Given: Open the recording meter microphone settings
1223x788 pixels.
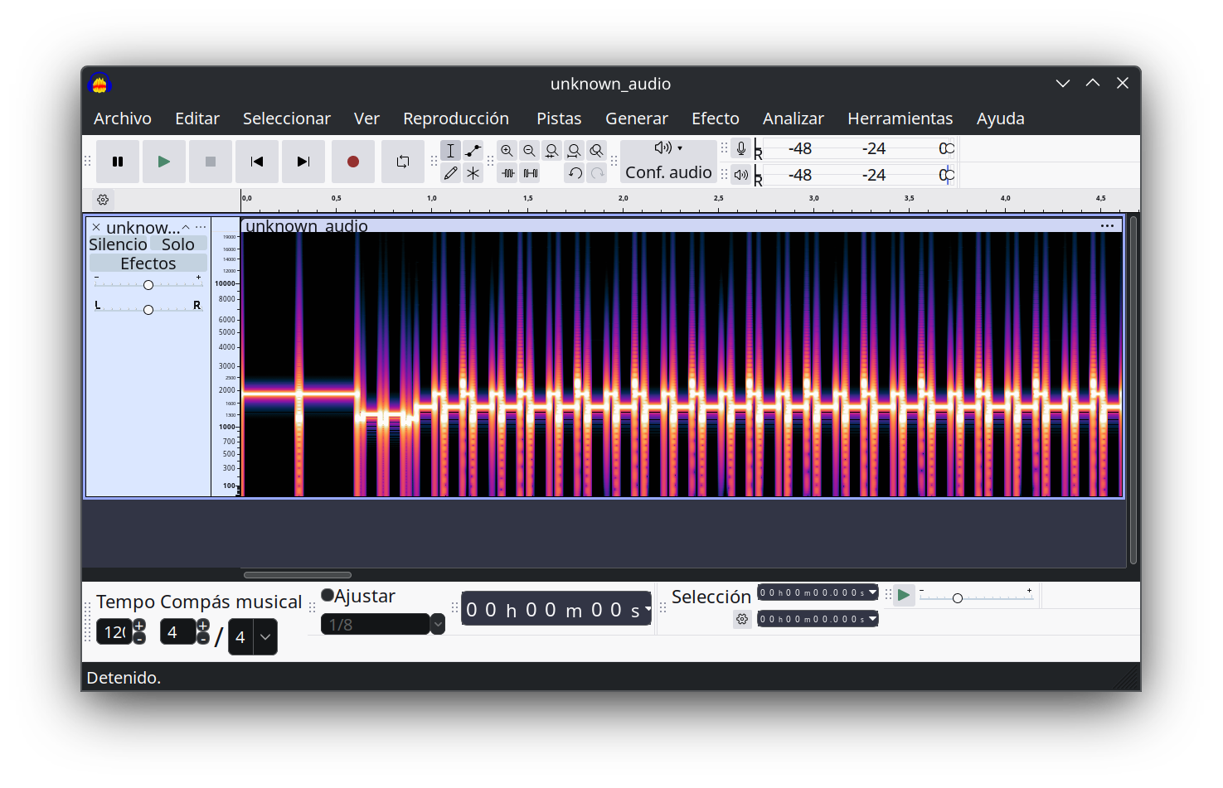Looking at the screenshot, I should 740,148.
